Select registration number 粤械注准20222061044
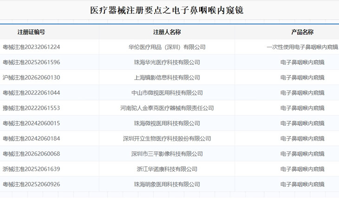The image size is (339, 199). coord(32,93)
